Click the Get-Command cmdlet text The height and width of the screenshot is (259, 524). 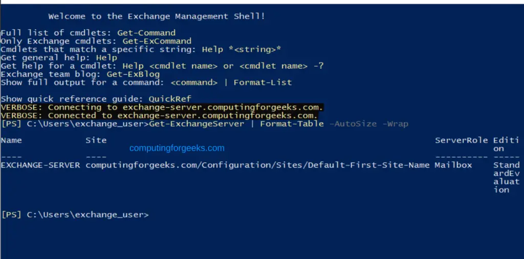146,33
